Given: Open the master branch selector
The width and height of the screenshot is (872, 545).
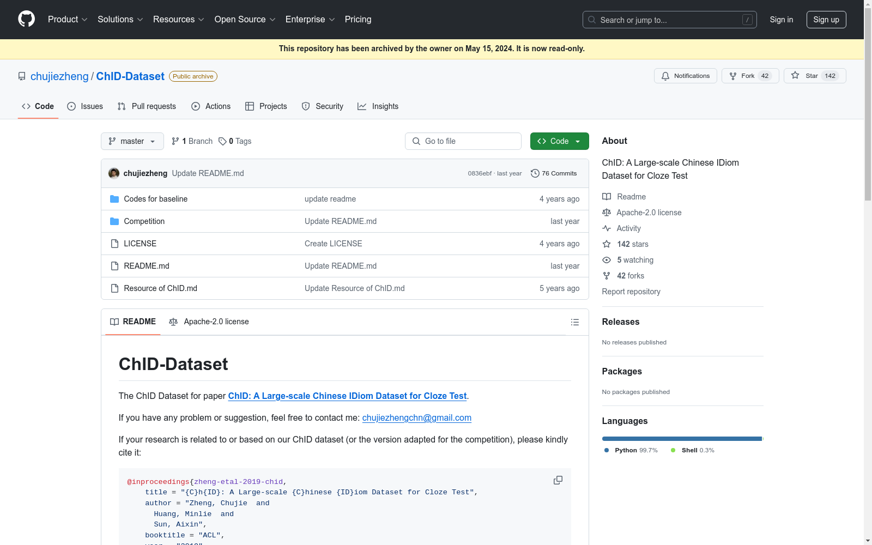Looking at the screenshot, I should [x=132, y=141].
